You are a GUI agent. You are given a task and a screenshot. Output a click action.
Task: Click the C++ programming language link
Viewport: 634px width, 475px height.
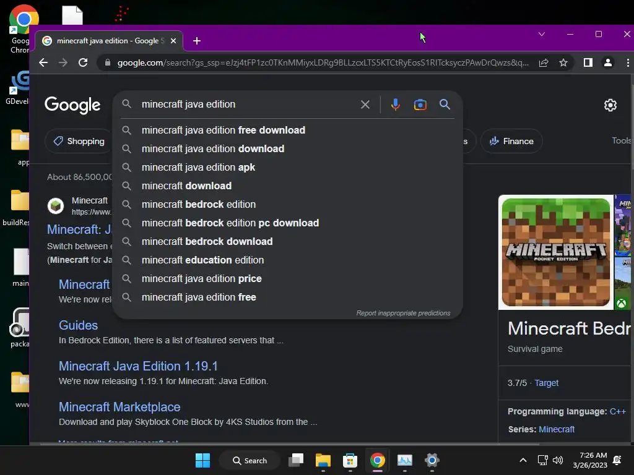[617, 411]
